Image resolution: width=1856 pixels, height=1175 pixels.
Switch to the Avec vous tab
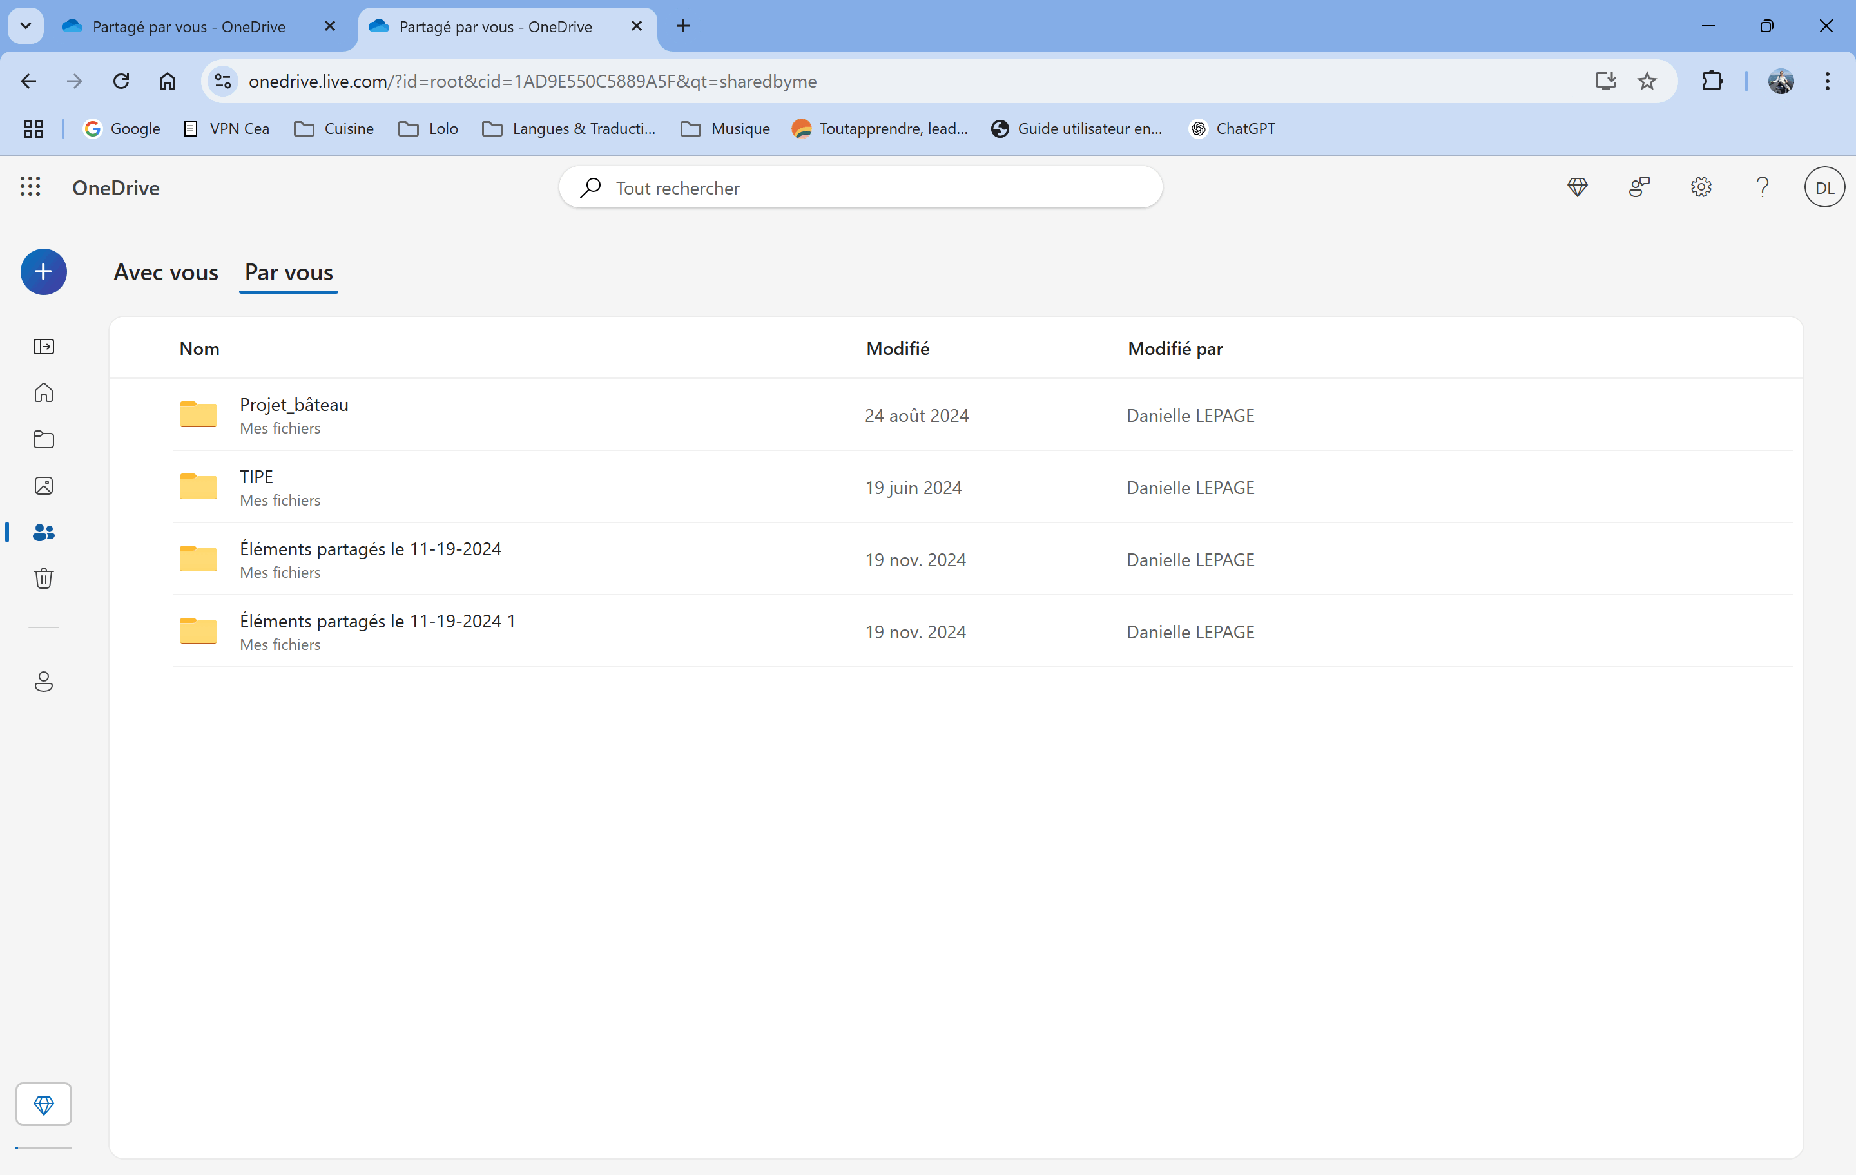[166, 272]
